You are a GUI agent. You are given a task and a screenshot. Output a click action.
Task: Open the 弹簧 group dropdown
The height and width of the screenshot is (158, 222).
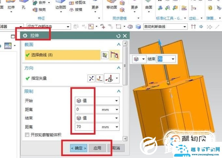pyautogui.click(x=220, y=18)
